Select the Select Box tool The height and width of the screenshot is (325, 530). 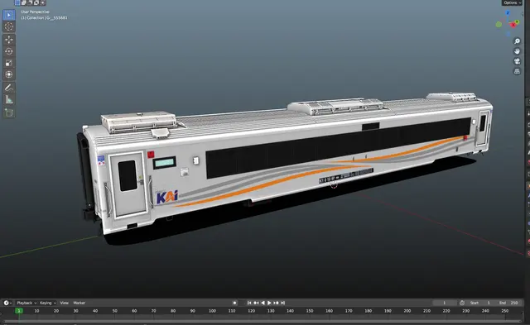[9, 15]
